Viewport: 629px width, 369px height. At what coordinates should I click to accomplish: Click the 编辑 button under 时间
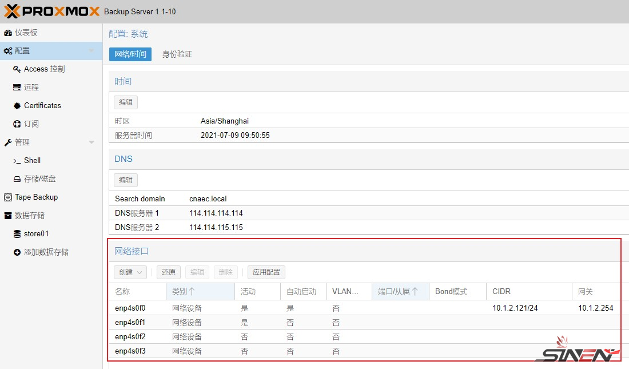pyautogui.click(x=126, y=102)
